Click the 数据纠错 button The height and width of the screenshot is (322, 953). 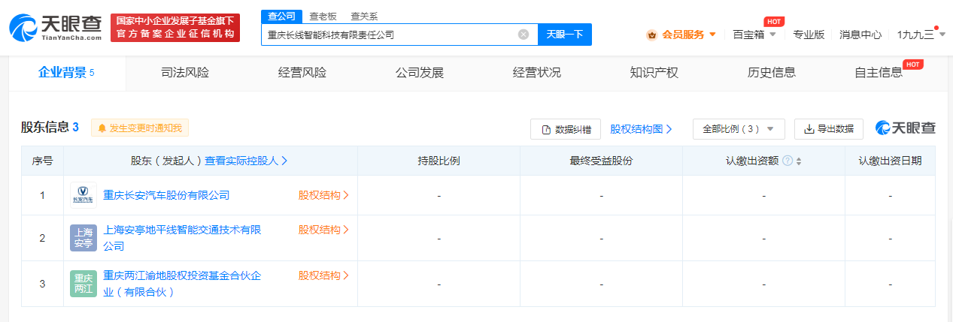tap(566, 129)
